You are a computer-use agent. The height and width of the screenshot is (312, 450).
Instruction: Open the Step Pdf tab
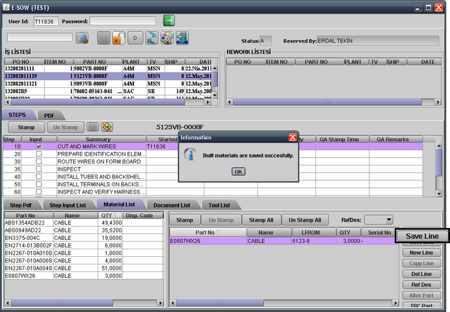(x=21, y=205)
